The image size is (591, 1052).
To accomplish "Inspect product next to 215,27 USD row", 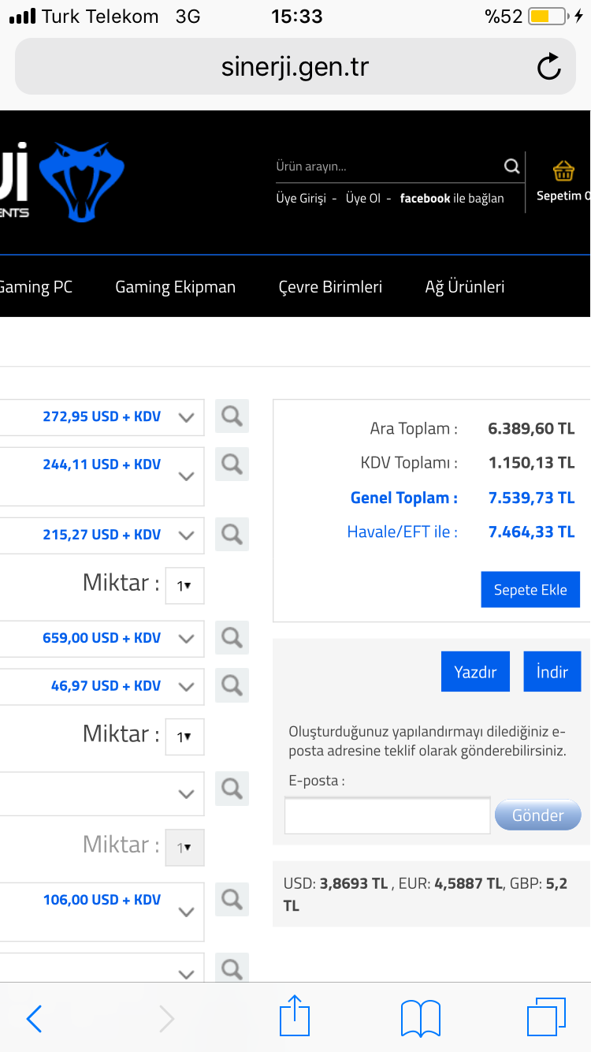I will coord(232,535).
